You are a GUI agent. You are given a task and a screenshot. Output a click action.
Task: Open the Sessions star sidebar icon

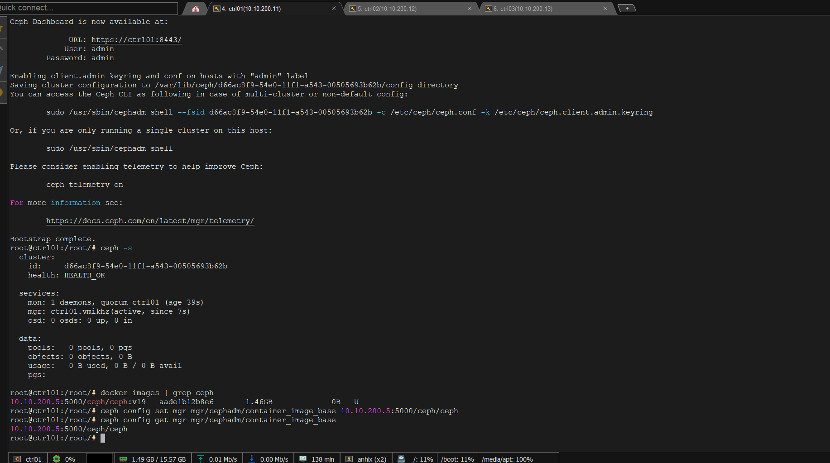(x=2, y=29)
